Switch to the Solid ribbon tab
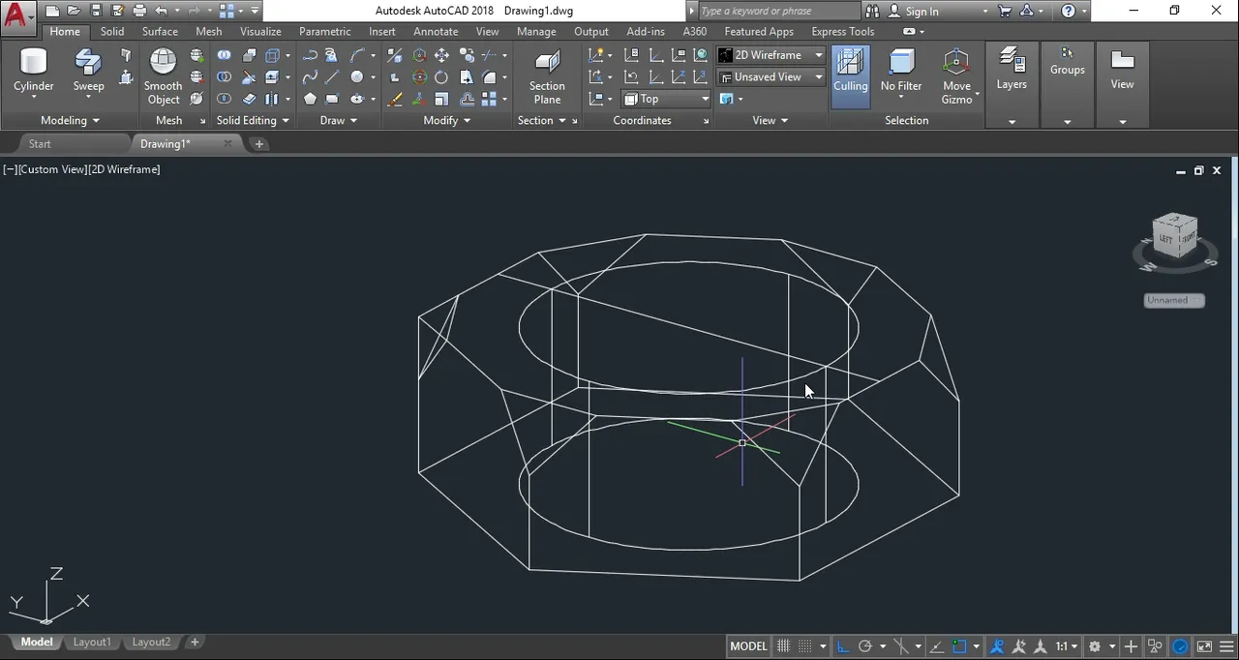 pos(112,31)
